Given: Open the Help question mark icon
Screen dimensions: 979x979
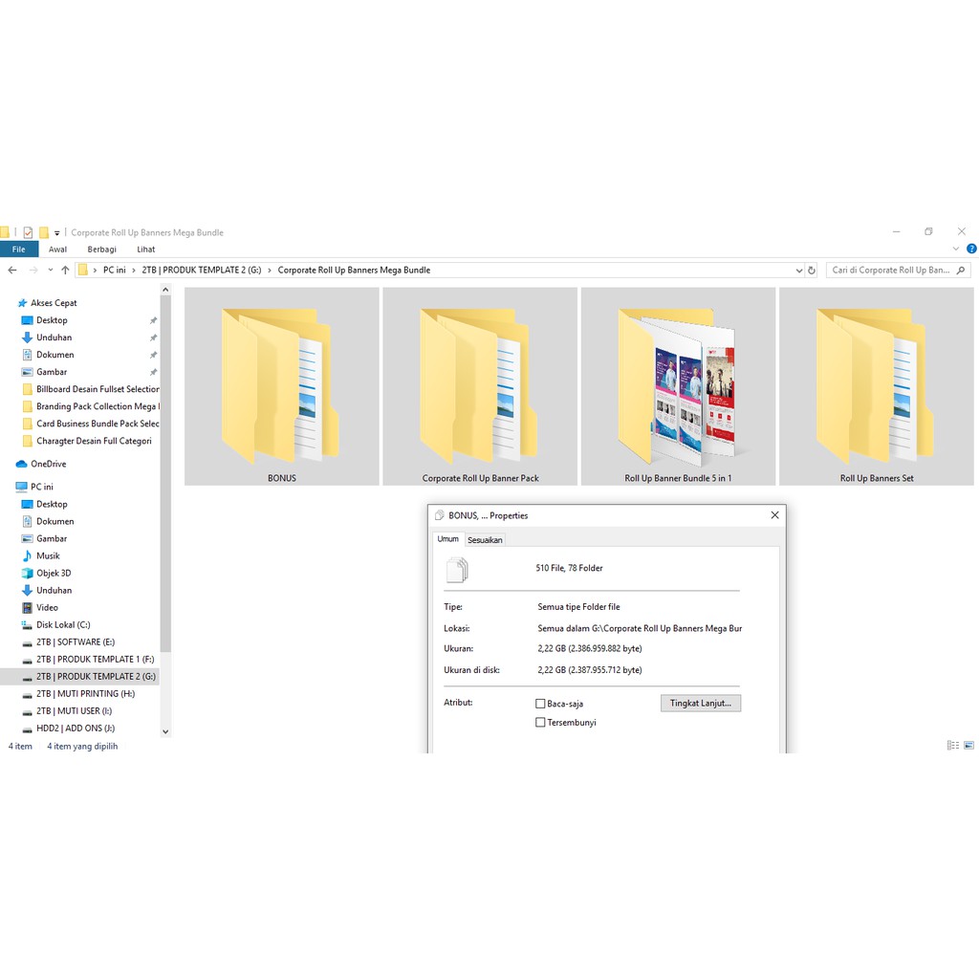Looking at the screenshot, I should pyautogui.click(x=971, y=250).
